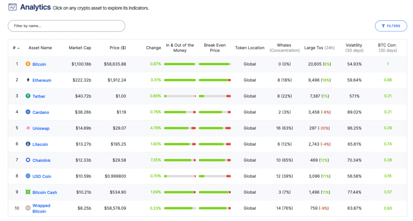Open the Litecoin asset link
The image size is (413, 221).
(x=40, y=145)
